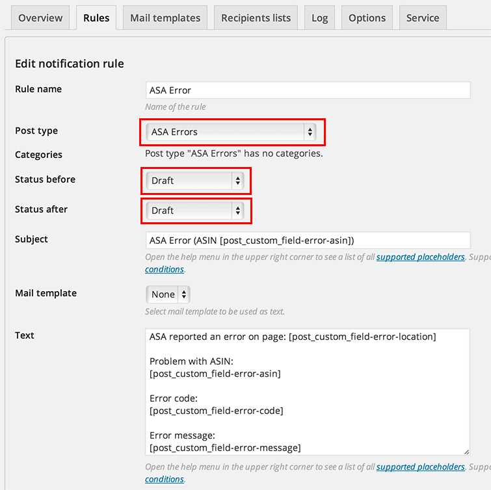Click the 'Edit notification rule' heading

click(x=70, y=64)
